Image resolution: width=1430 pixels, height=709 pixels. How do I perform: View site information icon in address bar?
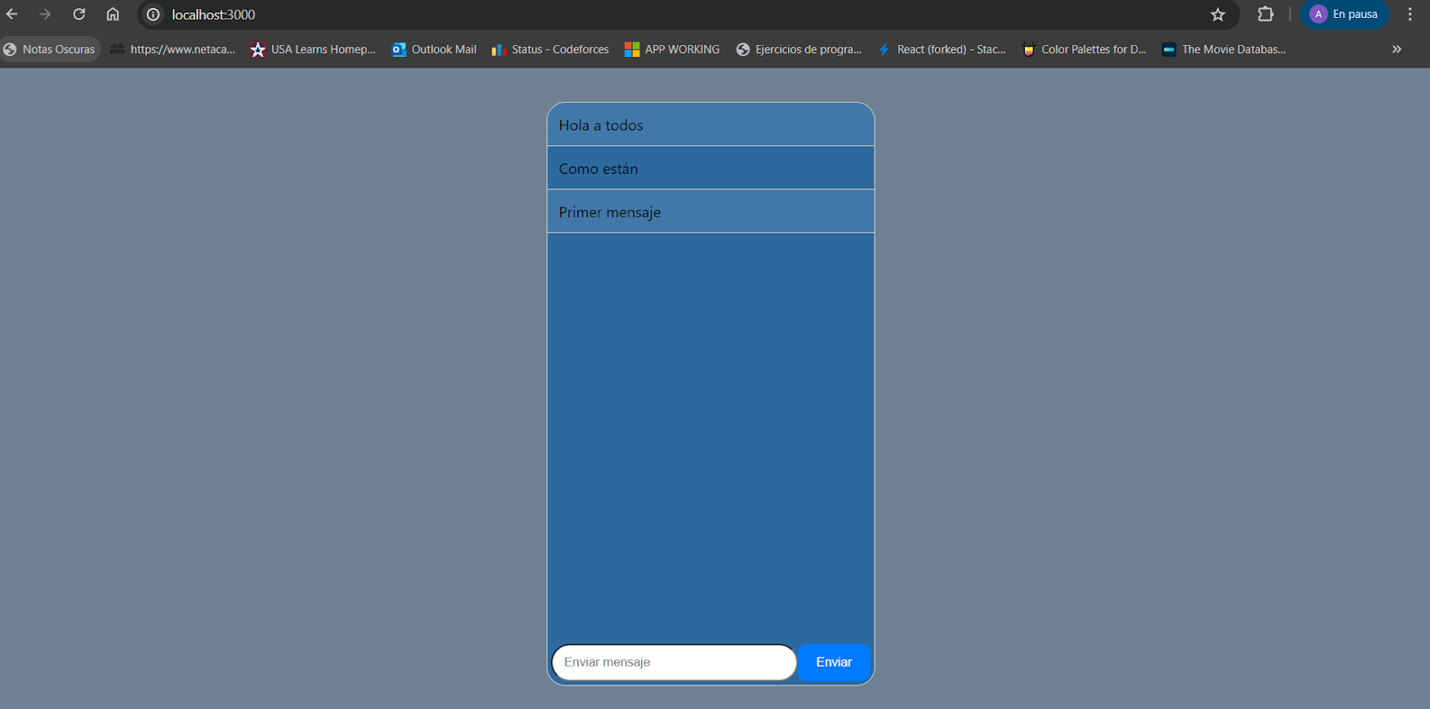153,15
